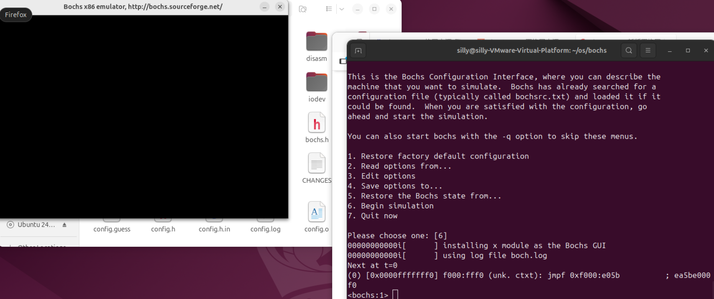Click '4. Save options to...' line

click(395, 186)
